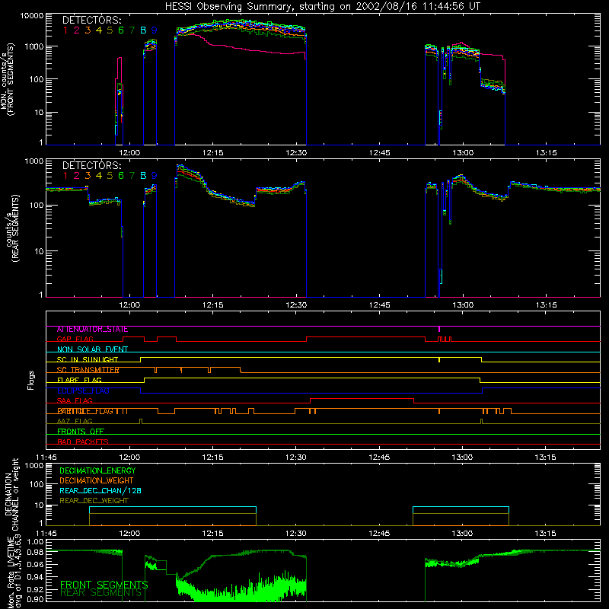Viewport: 609px width, 609px height.
Task: Select magenta detector 2 in rear segments legend
Action: (x=77, y=176)
